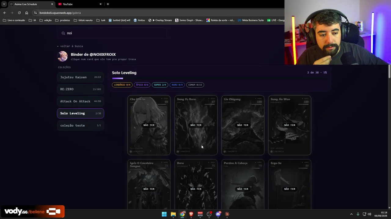Show hidden system tray icons

351,214
